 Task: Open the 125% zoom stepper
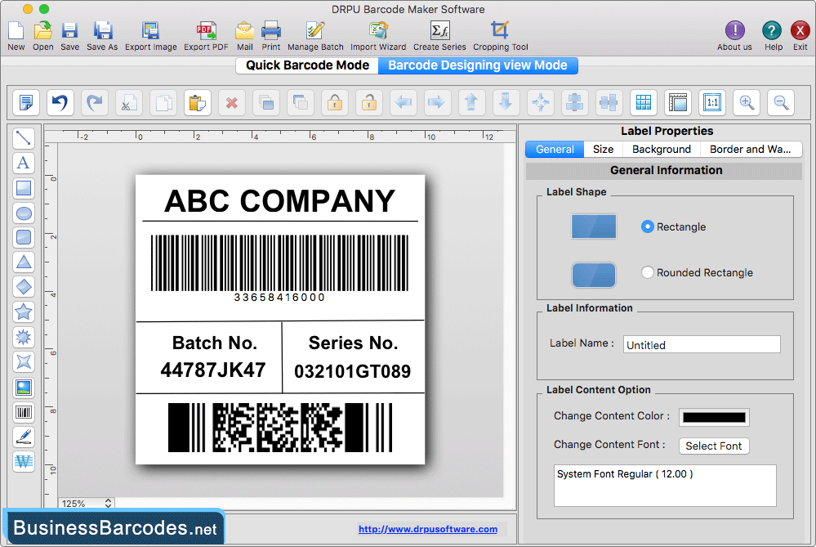[108, 503]
